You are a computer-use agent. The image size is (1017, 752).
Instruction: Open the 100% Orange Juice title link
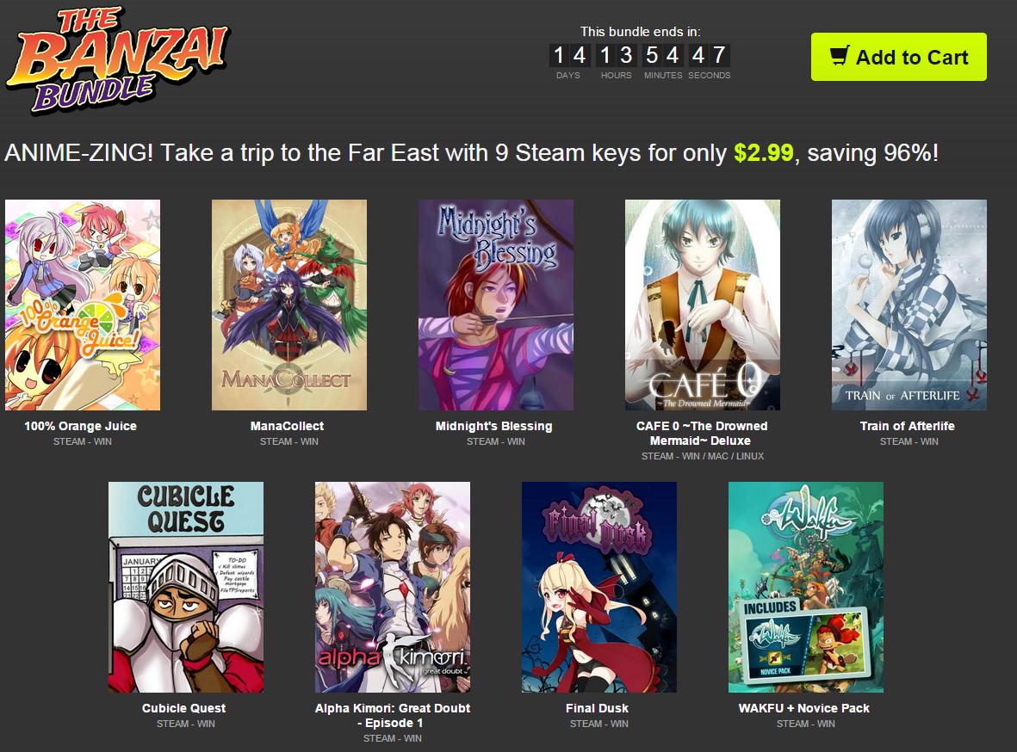[80, 426]
